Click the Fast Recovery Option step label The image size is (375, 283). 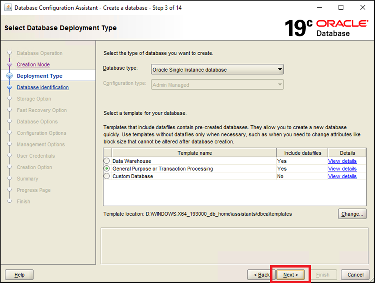tap(42, 110)
